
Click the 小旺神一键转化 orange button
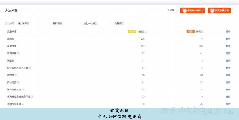click(x=192, y=11)
